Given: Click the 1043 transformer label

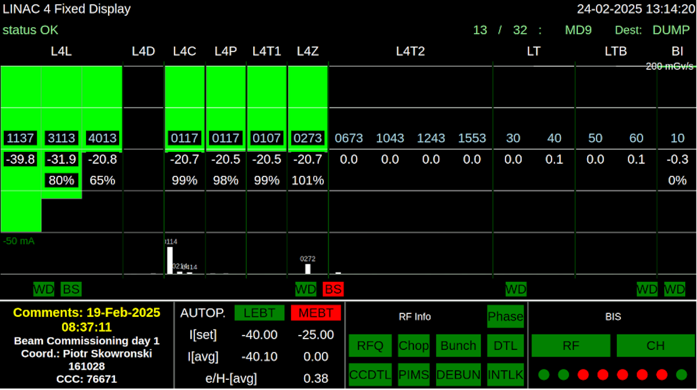Looking at the screenshot, I should [x=390, y=138].
